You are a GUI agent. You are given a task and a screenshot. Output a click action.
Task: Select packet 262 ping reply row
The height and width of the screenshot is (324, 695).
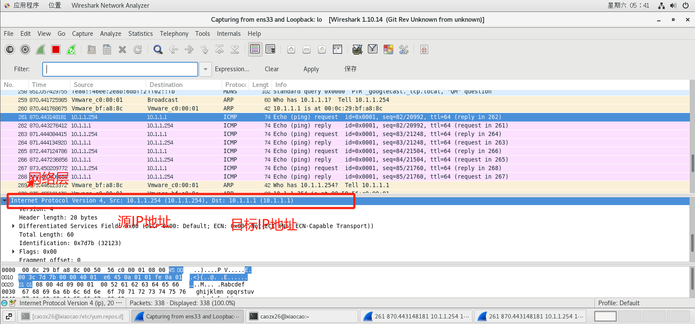coord(345,125)
